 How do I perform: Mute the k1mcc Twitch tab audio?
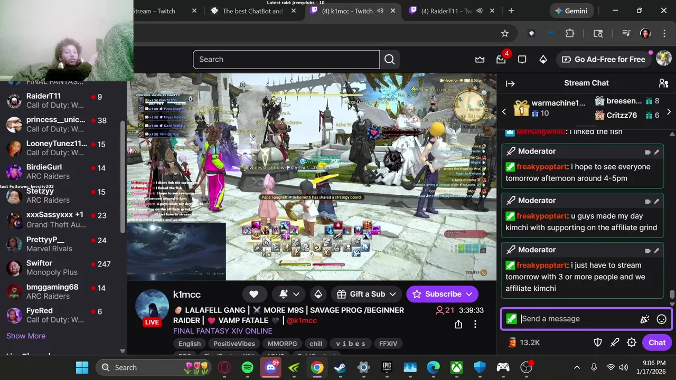coord(380,11)
